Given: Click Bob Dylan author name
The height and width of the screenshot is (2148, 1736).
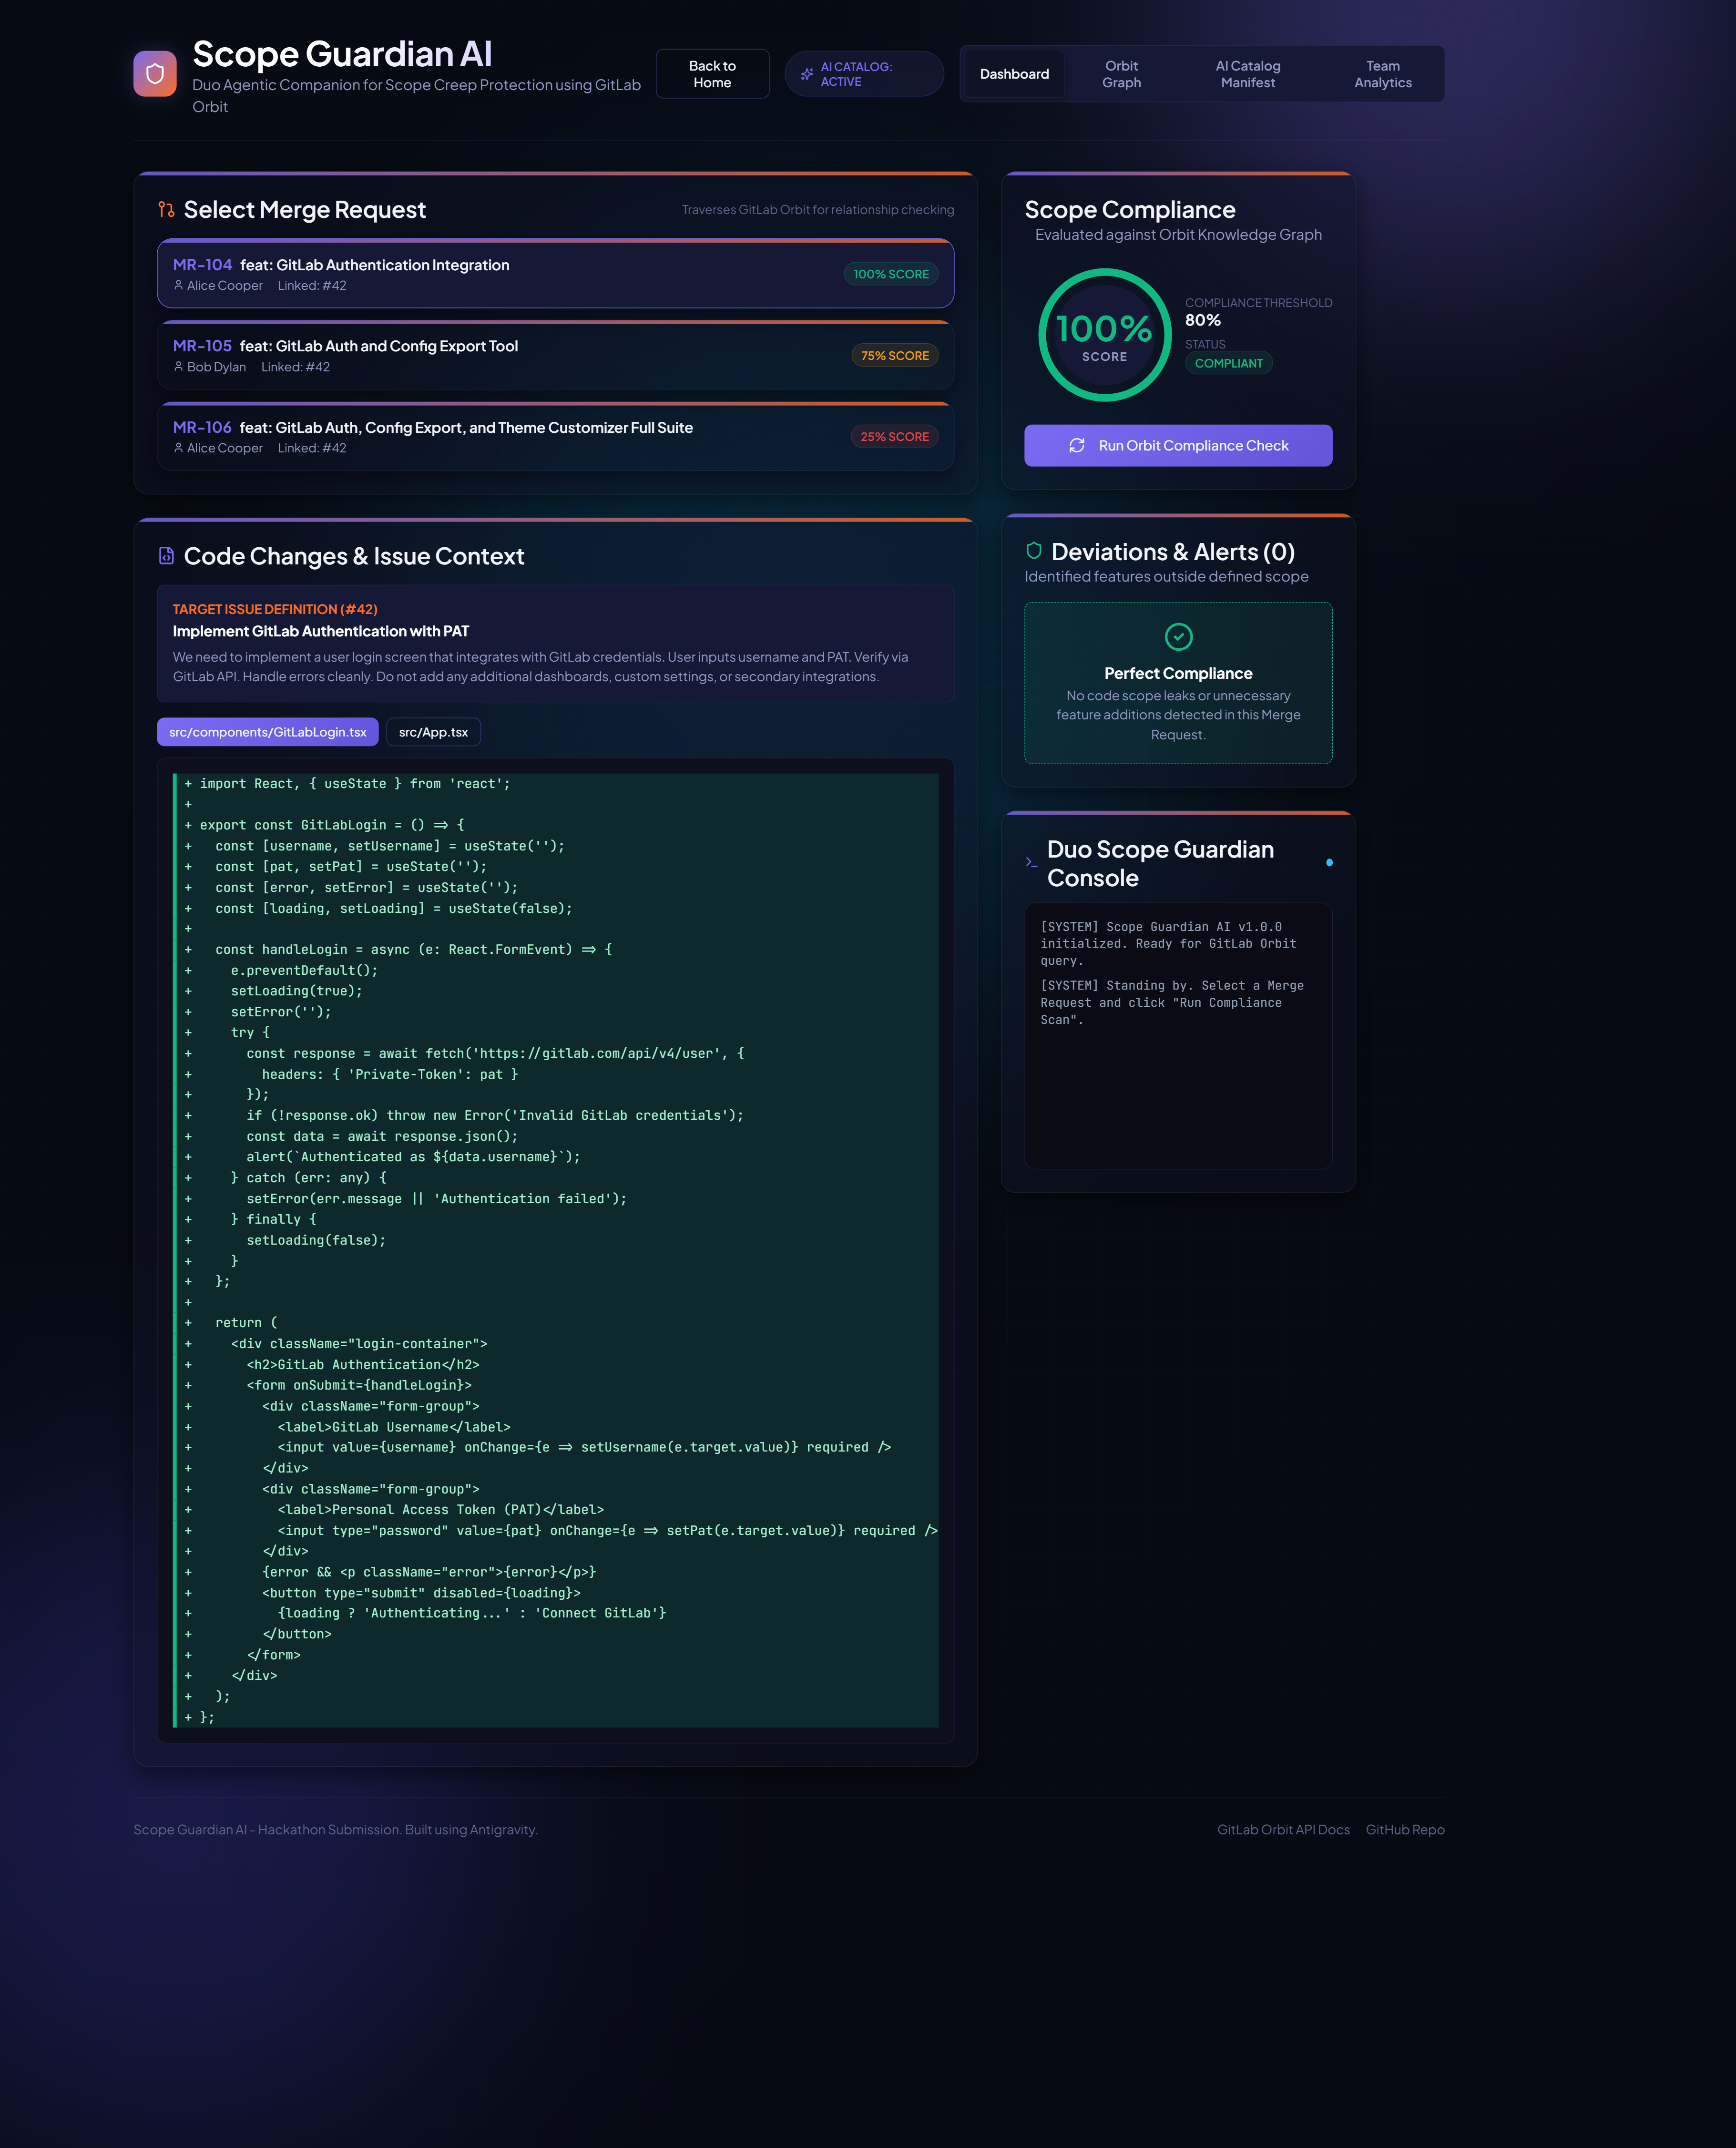Looking at the screenshot, I should (x=216, y=367).
